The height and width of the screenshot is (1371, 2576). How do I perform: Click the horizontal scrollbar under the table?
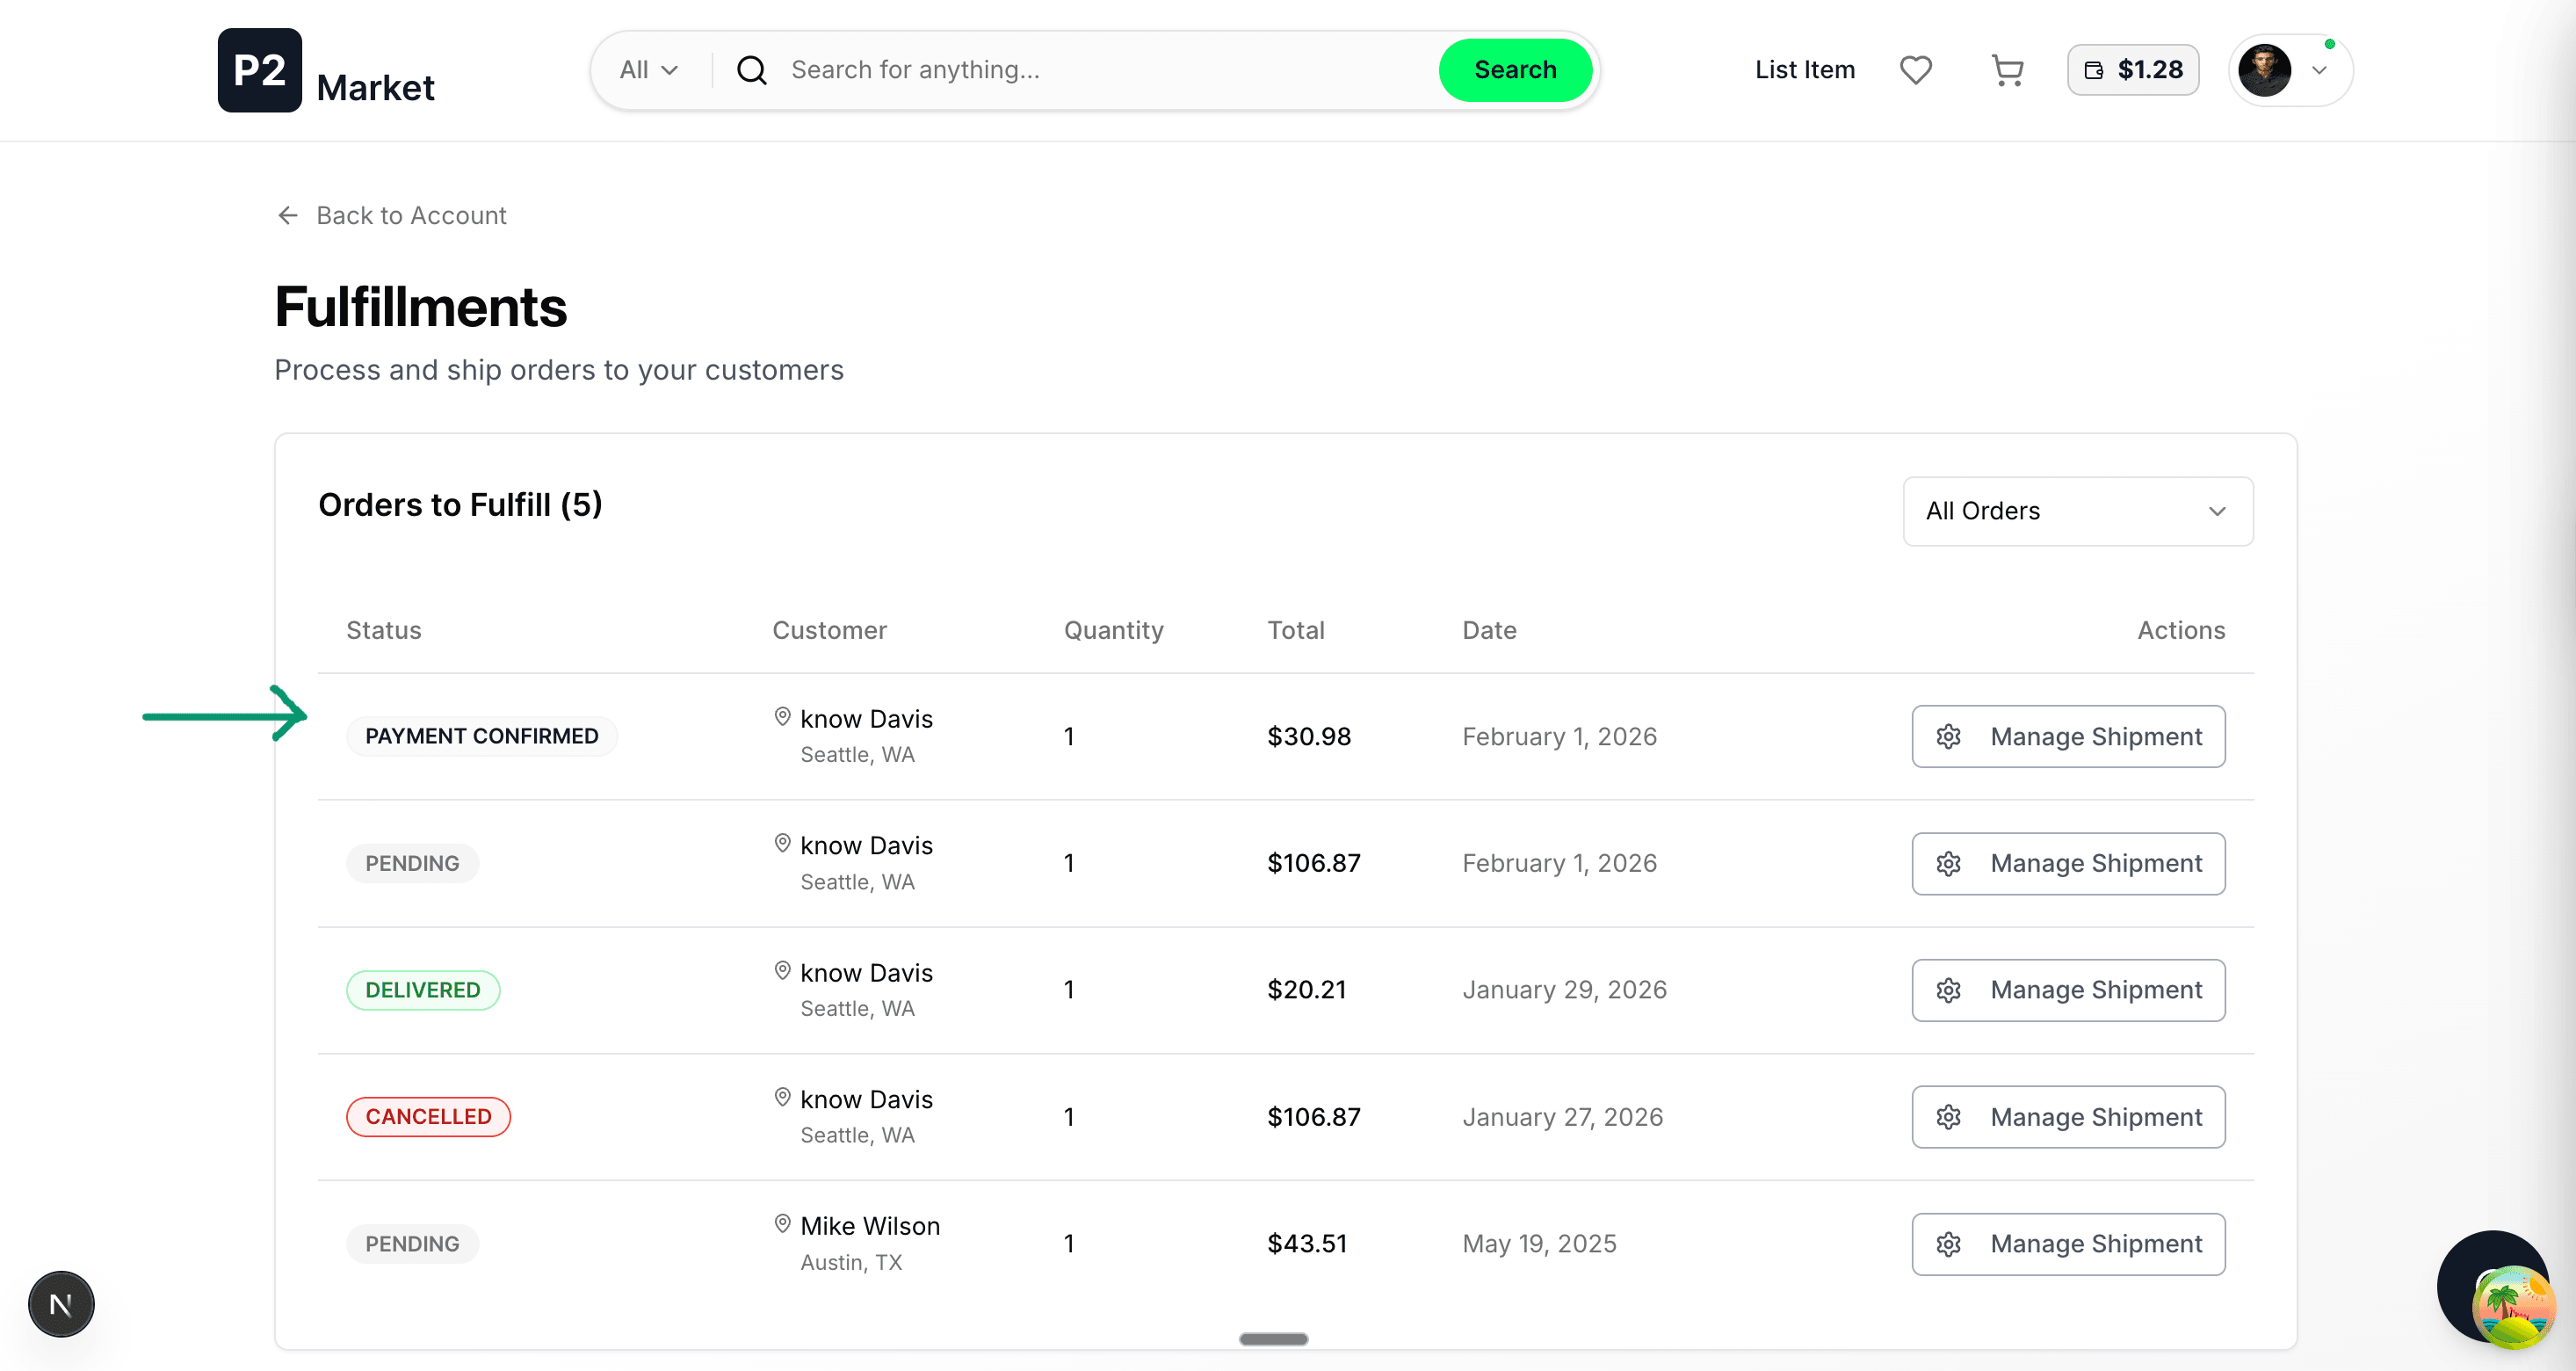click(1273, 1339)
